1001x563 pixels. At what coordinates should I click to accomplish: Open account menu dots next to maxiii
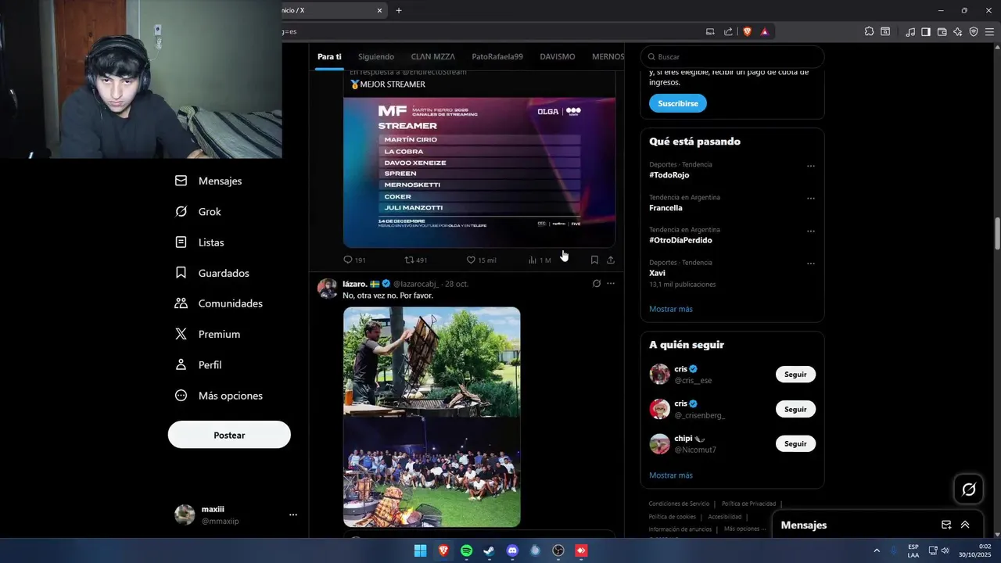[x=293, y=515]
